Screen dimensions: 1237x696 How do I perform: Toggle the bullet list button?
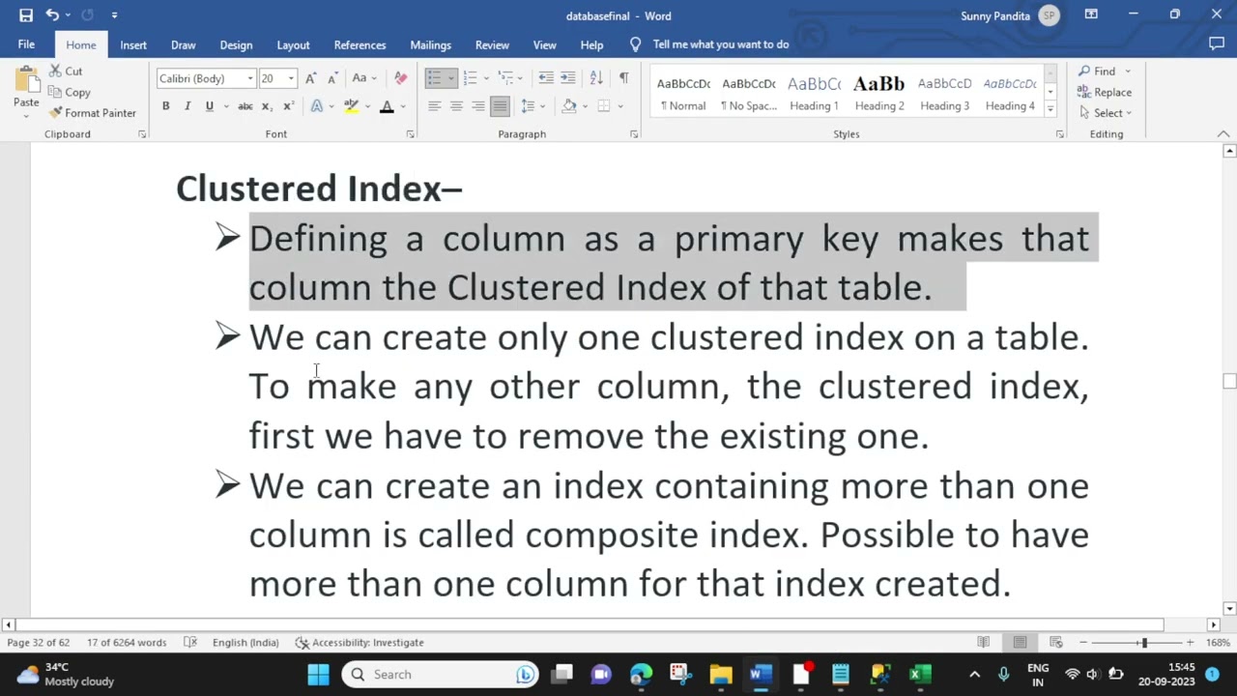point(434,78)
